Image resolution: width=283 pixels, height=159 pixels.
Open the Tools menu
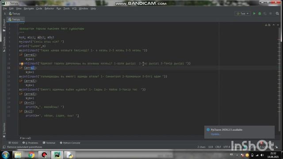pos(66,8)
